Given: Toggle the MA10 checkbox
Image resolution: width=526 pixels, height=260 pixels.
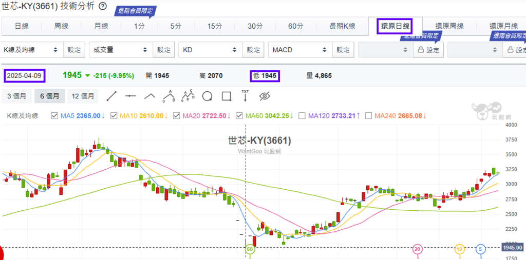Looking at the screenshot, I should click(114, 116).
